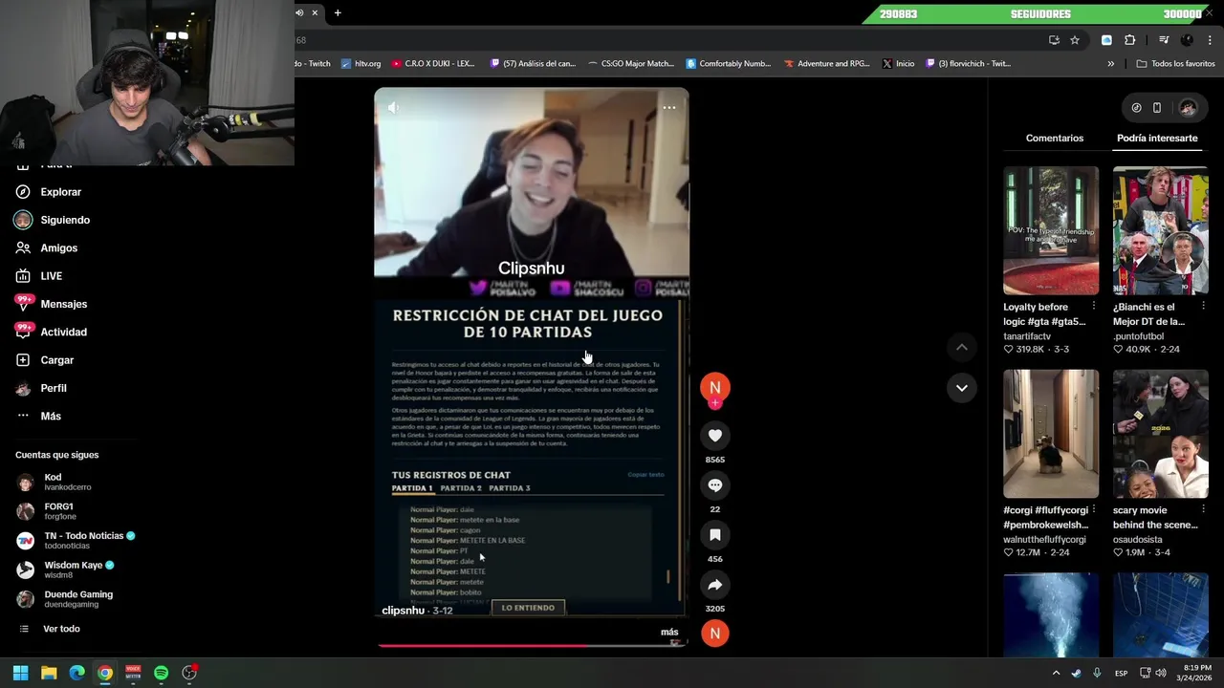The image size is (1224, 688).
Task: Open Microsoft Edge from the taskbar
Action: pos(76,673)
